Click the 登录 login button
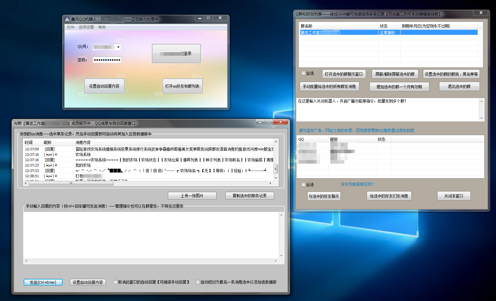The height and width of the screenshot is (301, 496). tap(176, 53)
